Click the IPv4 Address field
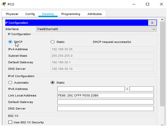This screenshot has height=126, width=167. tap(102, 49)
